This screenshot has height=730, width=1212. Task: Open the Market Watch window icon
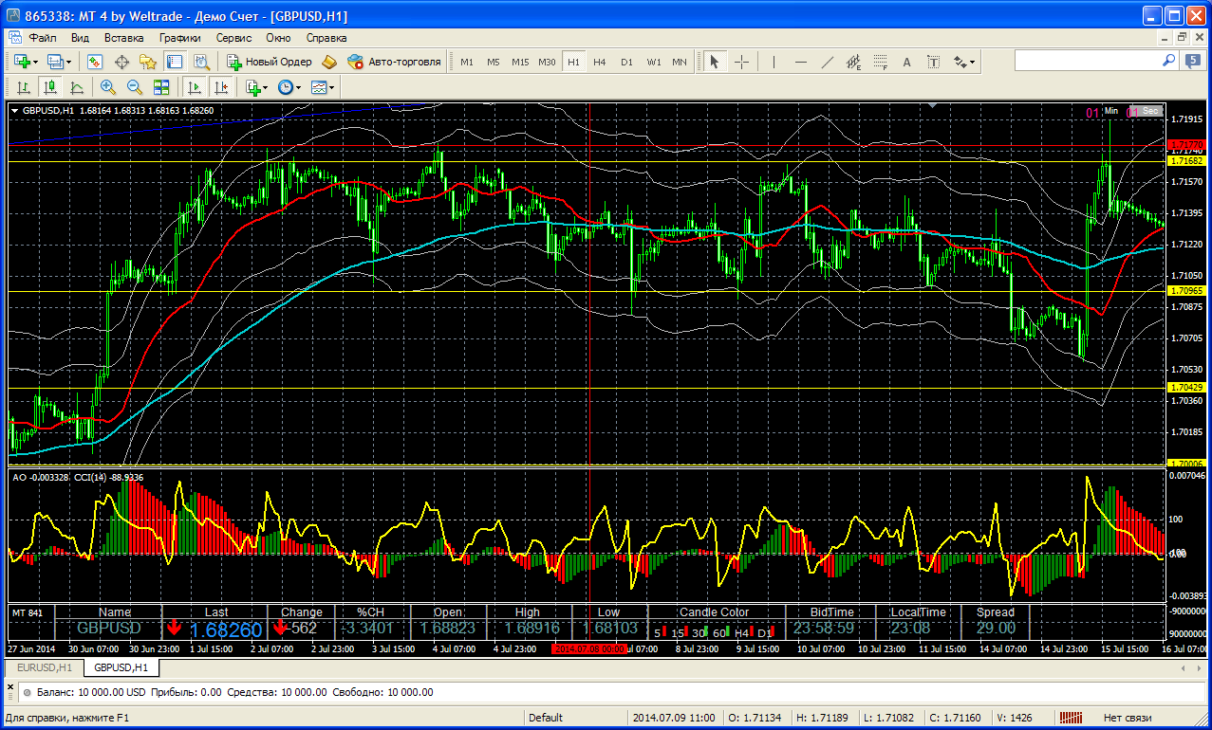(x=95, y=62)
